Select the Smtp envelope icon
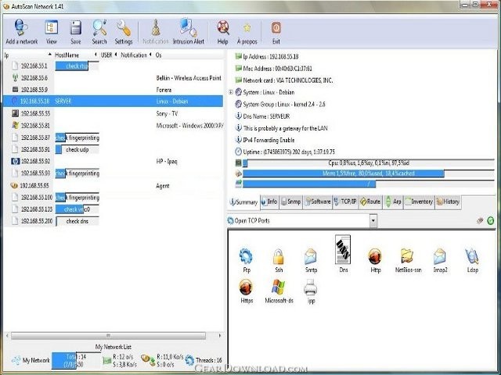The image size is (501, 375). 311,260
